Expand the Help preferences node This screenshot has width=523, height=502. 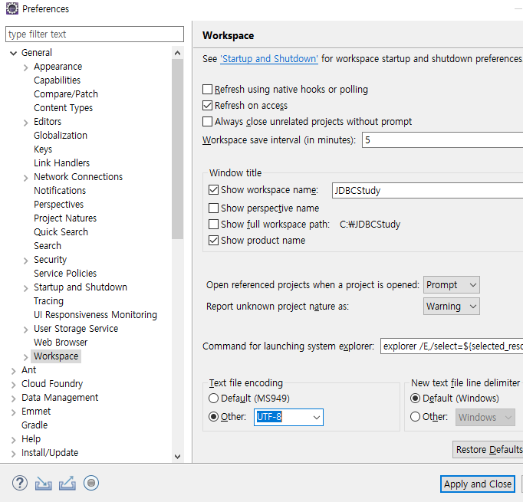[13, 440]
